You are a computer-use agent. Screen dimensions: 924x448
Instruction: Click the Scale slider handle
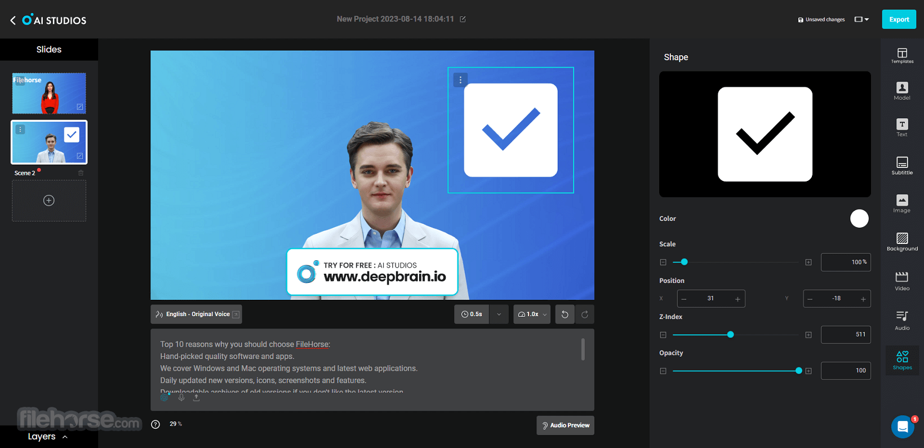[684, 262]
